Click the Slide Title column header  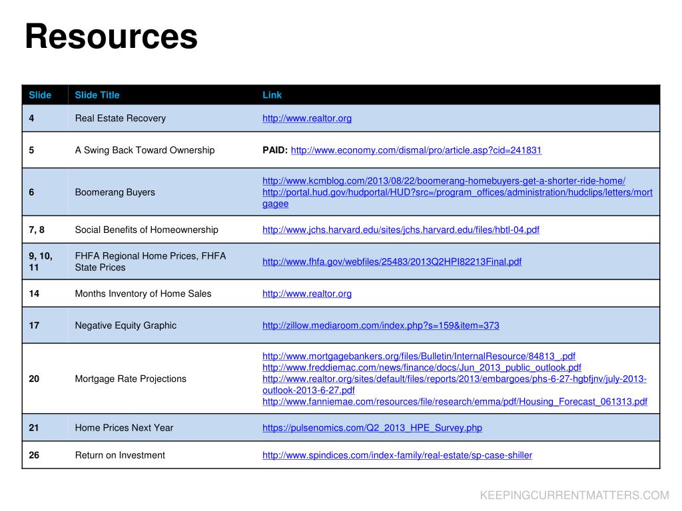tap(97, 95)
